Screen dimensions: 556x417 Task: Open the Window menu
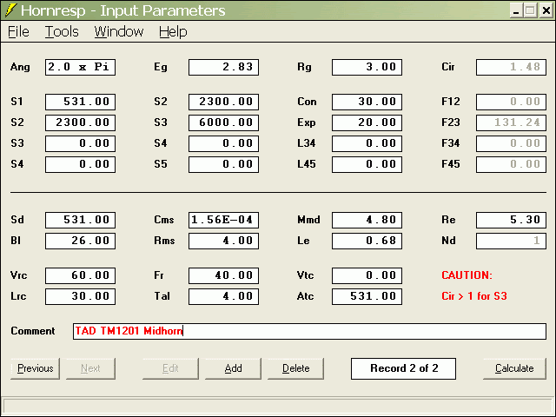pos(119,32)
